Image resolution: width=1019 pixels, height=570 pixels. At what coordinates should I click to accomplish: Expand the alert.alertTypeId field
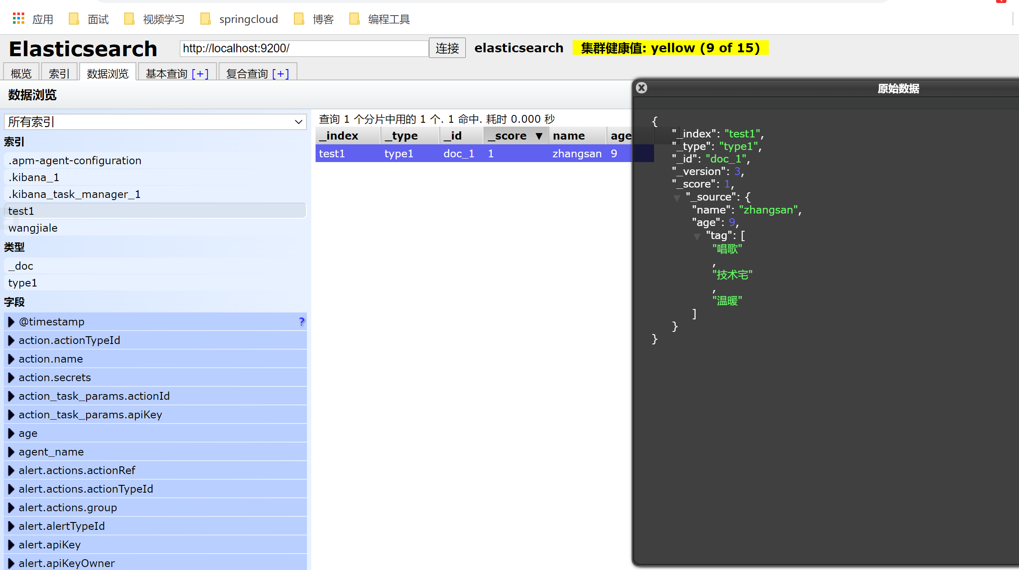pos(11,526)
